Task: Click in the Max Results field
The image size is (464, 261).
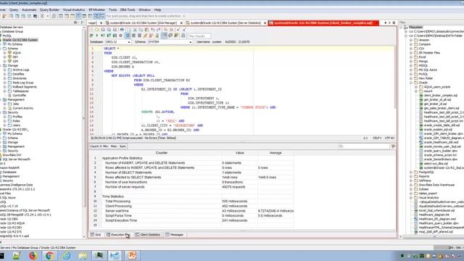Action: click(199, 36)
